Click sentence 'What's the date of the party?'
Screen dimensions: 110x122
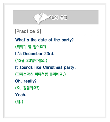point(44,40)
